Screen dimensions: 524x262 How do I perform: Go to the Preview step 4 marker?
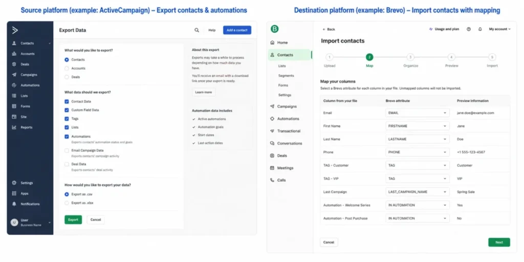click(451, 57)
